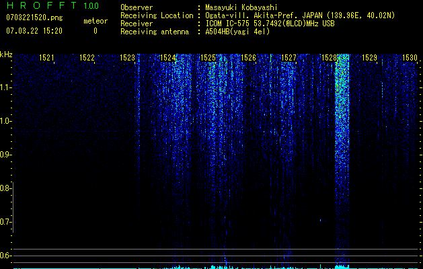Click the cyan intensity bar under the 1528 burst
Viewport: 423px width, 269px height.
point(342,266)
